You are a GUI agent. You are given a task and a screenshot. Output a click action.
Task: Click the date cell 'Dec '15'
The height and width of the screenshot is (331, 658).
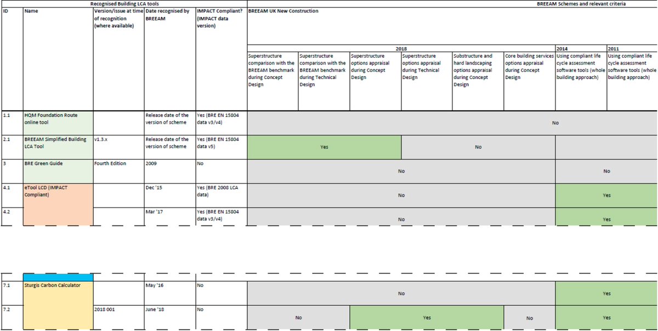[169, 195]
